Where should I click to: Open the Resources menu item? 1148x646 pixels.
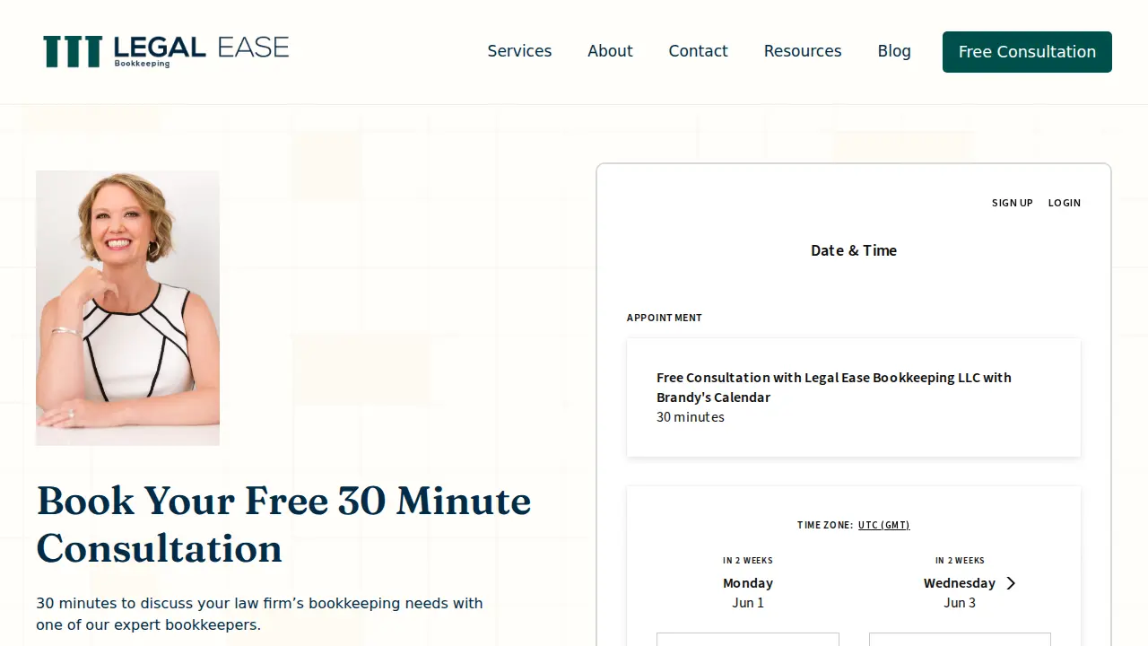tap(803, 51)
